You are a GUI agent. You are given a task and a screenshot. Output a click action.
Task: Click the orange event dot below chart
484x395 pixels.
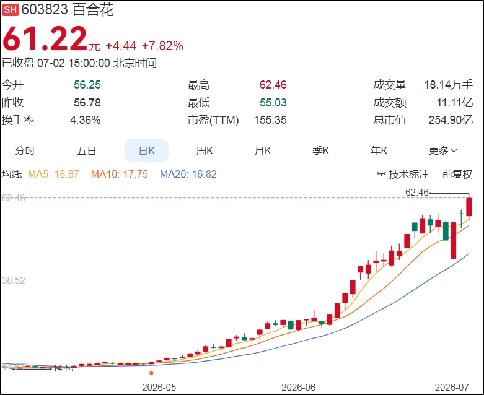pyautogui.click(x=151, y=373)
